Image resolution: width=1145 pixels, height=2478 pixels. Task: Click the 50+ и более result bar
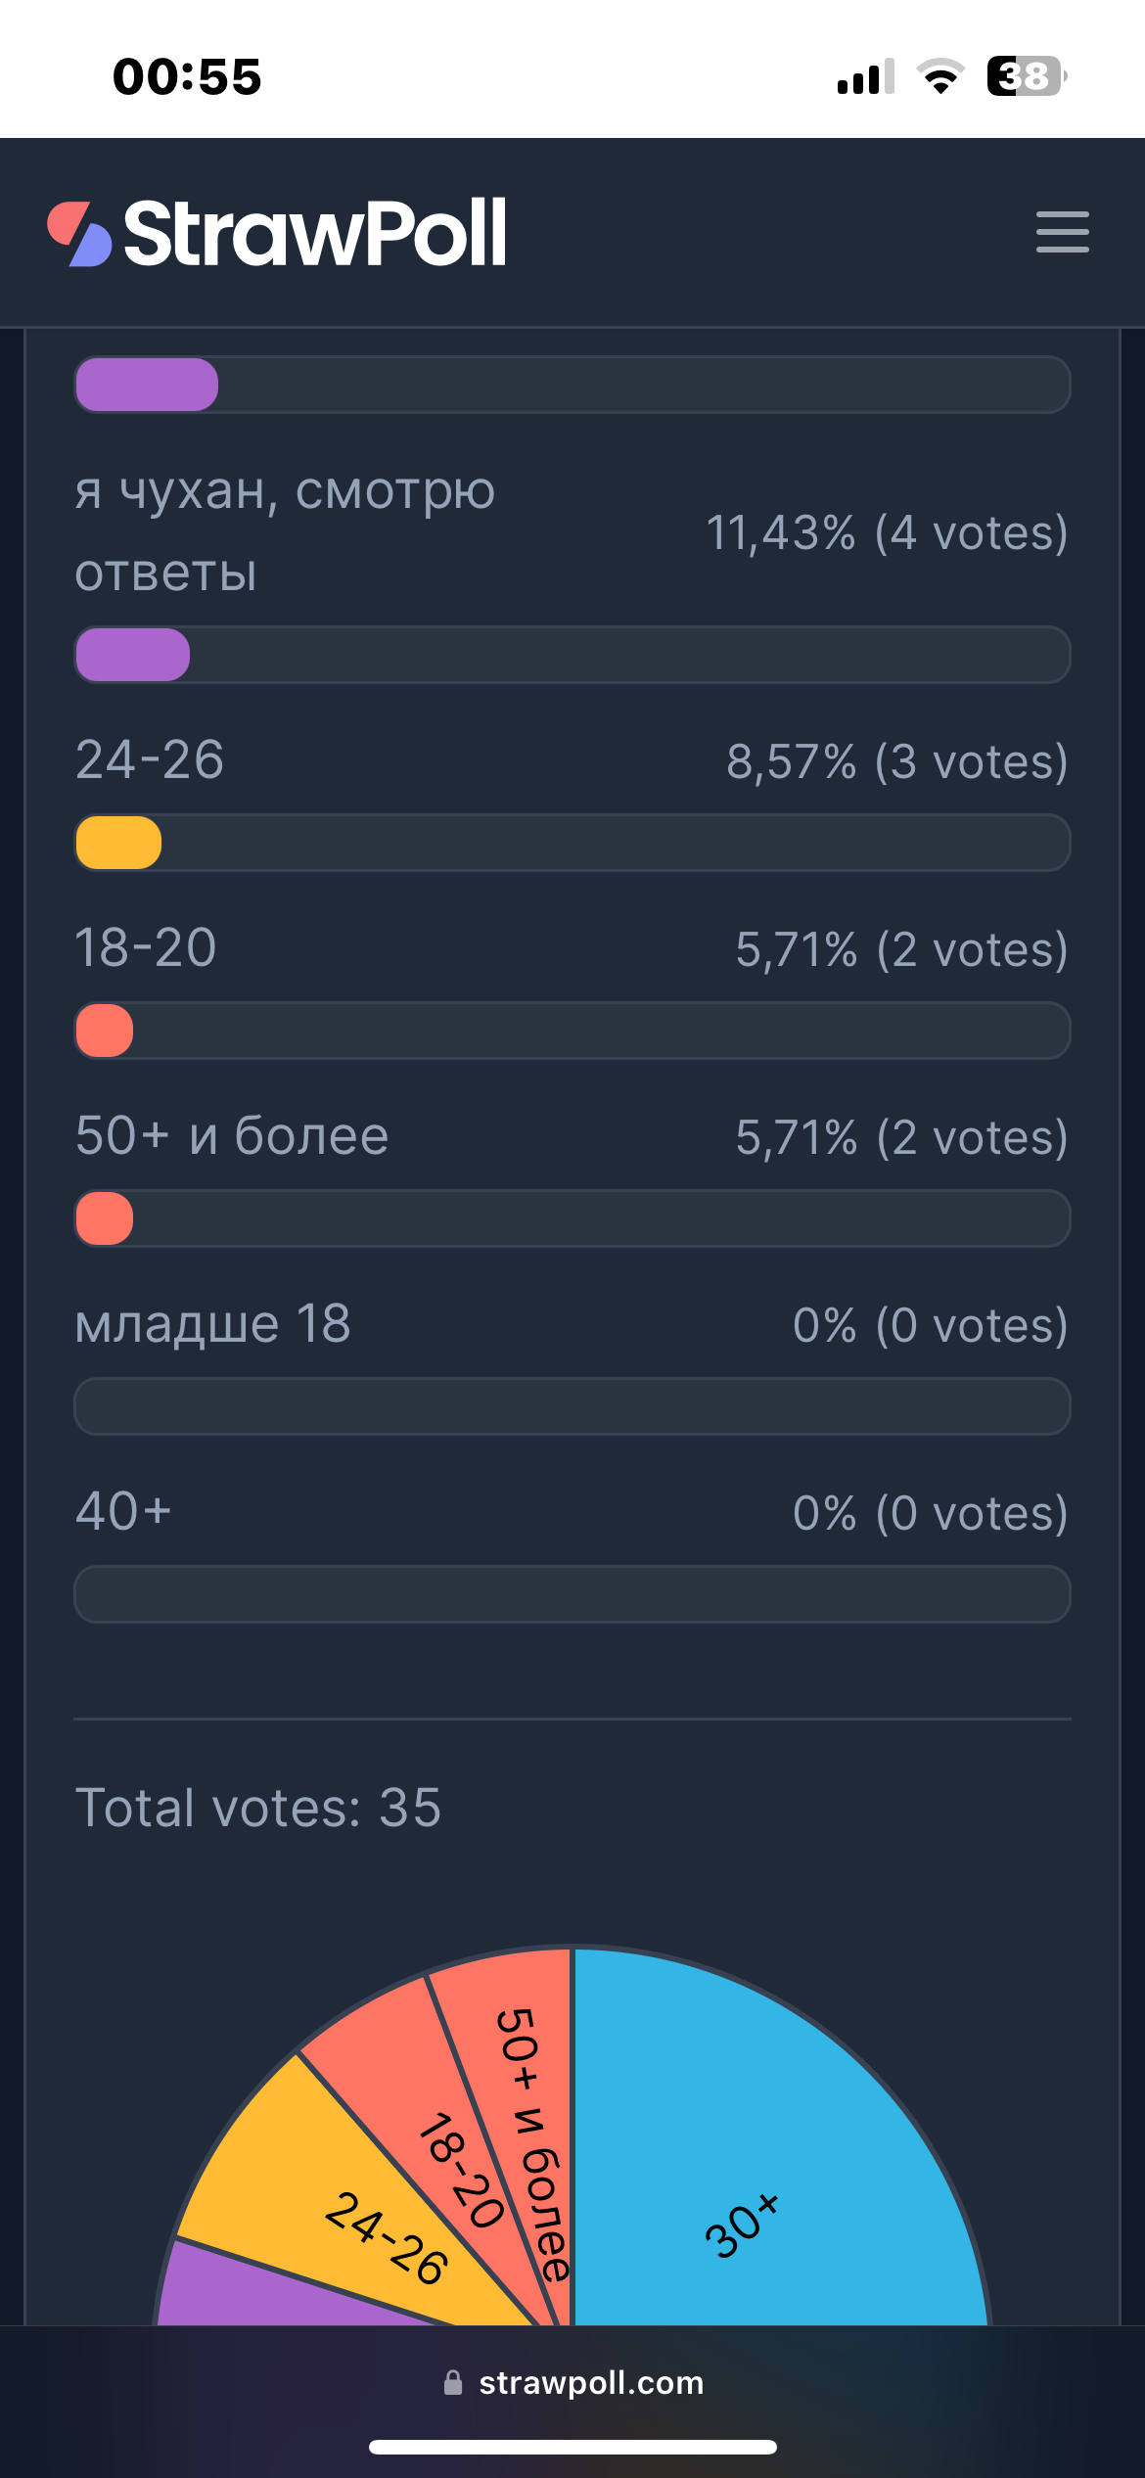pos(572,1218)
